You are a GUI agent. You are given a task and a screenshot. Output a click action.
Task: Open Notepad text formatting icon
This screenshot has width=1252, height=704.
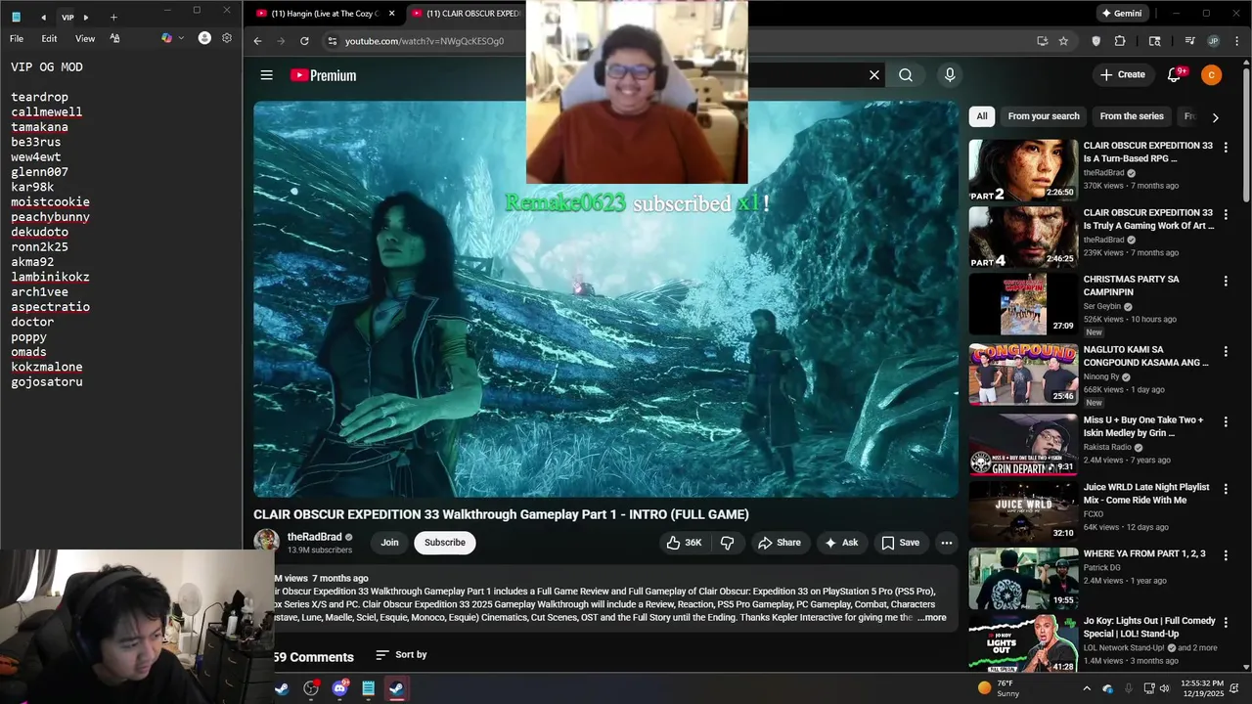(114, 38)
